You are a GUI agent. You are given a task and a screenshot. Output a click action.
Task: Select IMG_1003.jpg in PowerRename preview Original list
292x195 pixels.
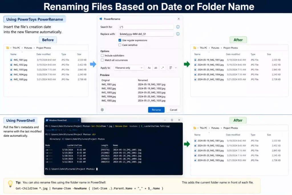(109, 93)
